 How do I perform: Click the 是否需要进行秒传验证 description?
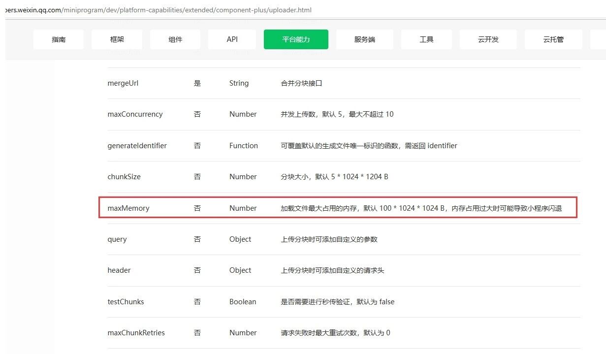tap(337, 302)
